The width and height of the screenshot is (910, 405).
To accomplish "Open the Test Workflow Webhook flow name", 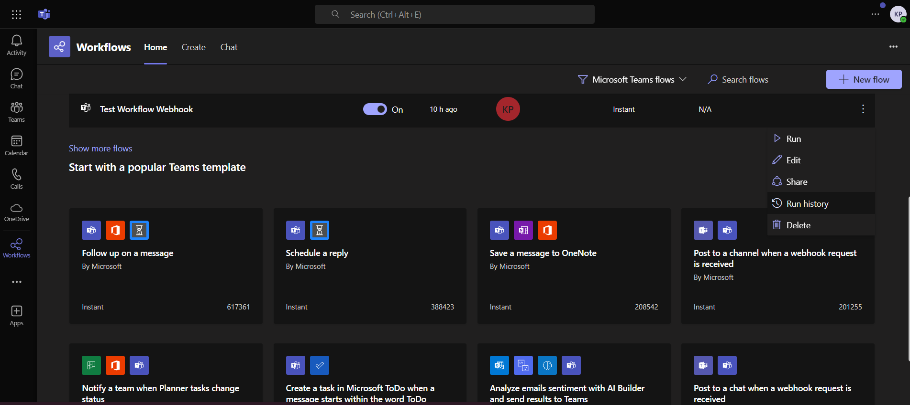I will (146, 109).
